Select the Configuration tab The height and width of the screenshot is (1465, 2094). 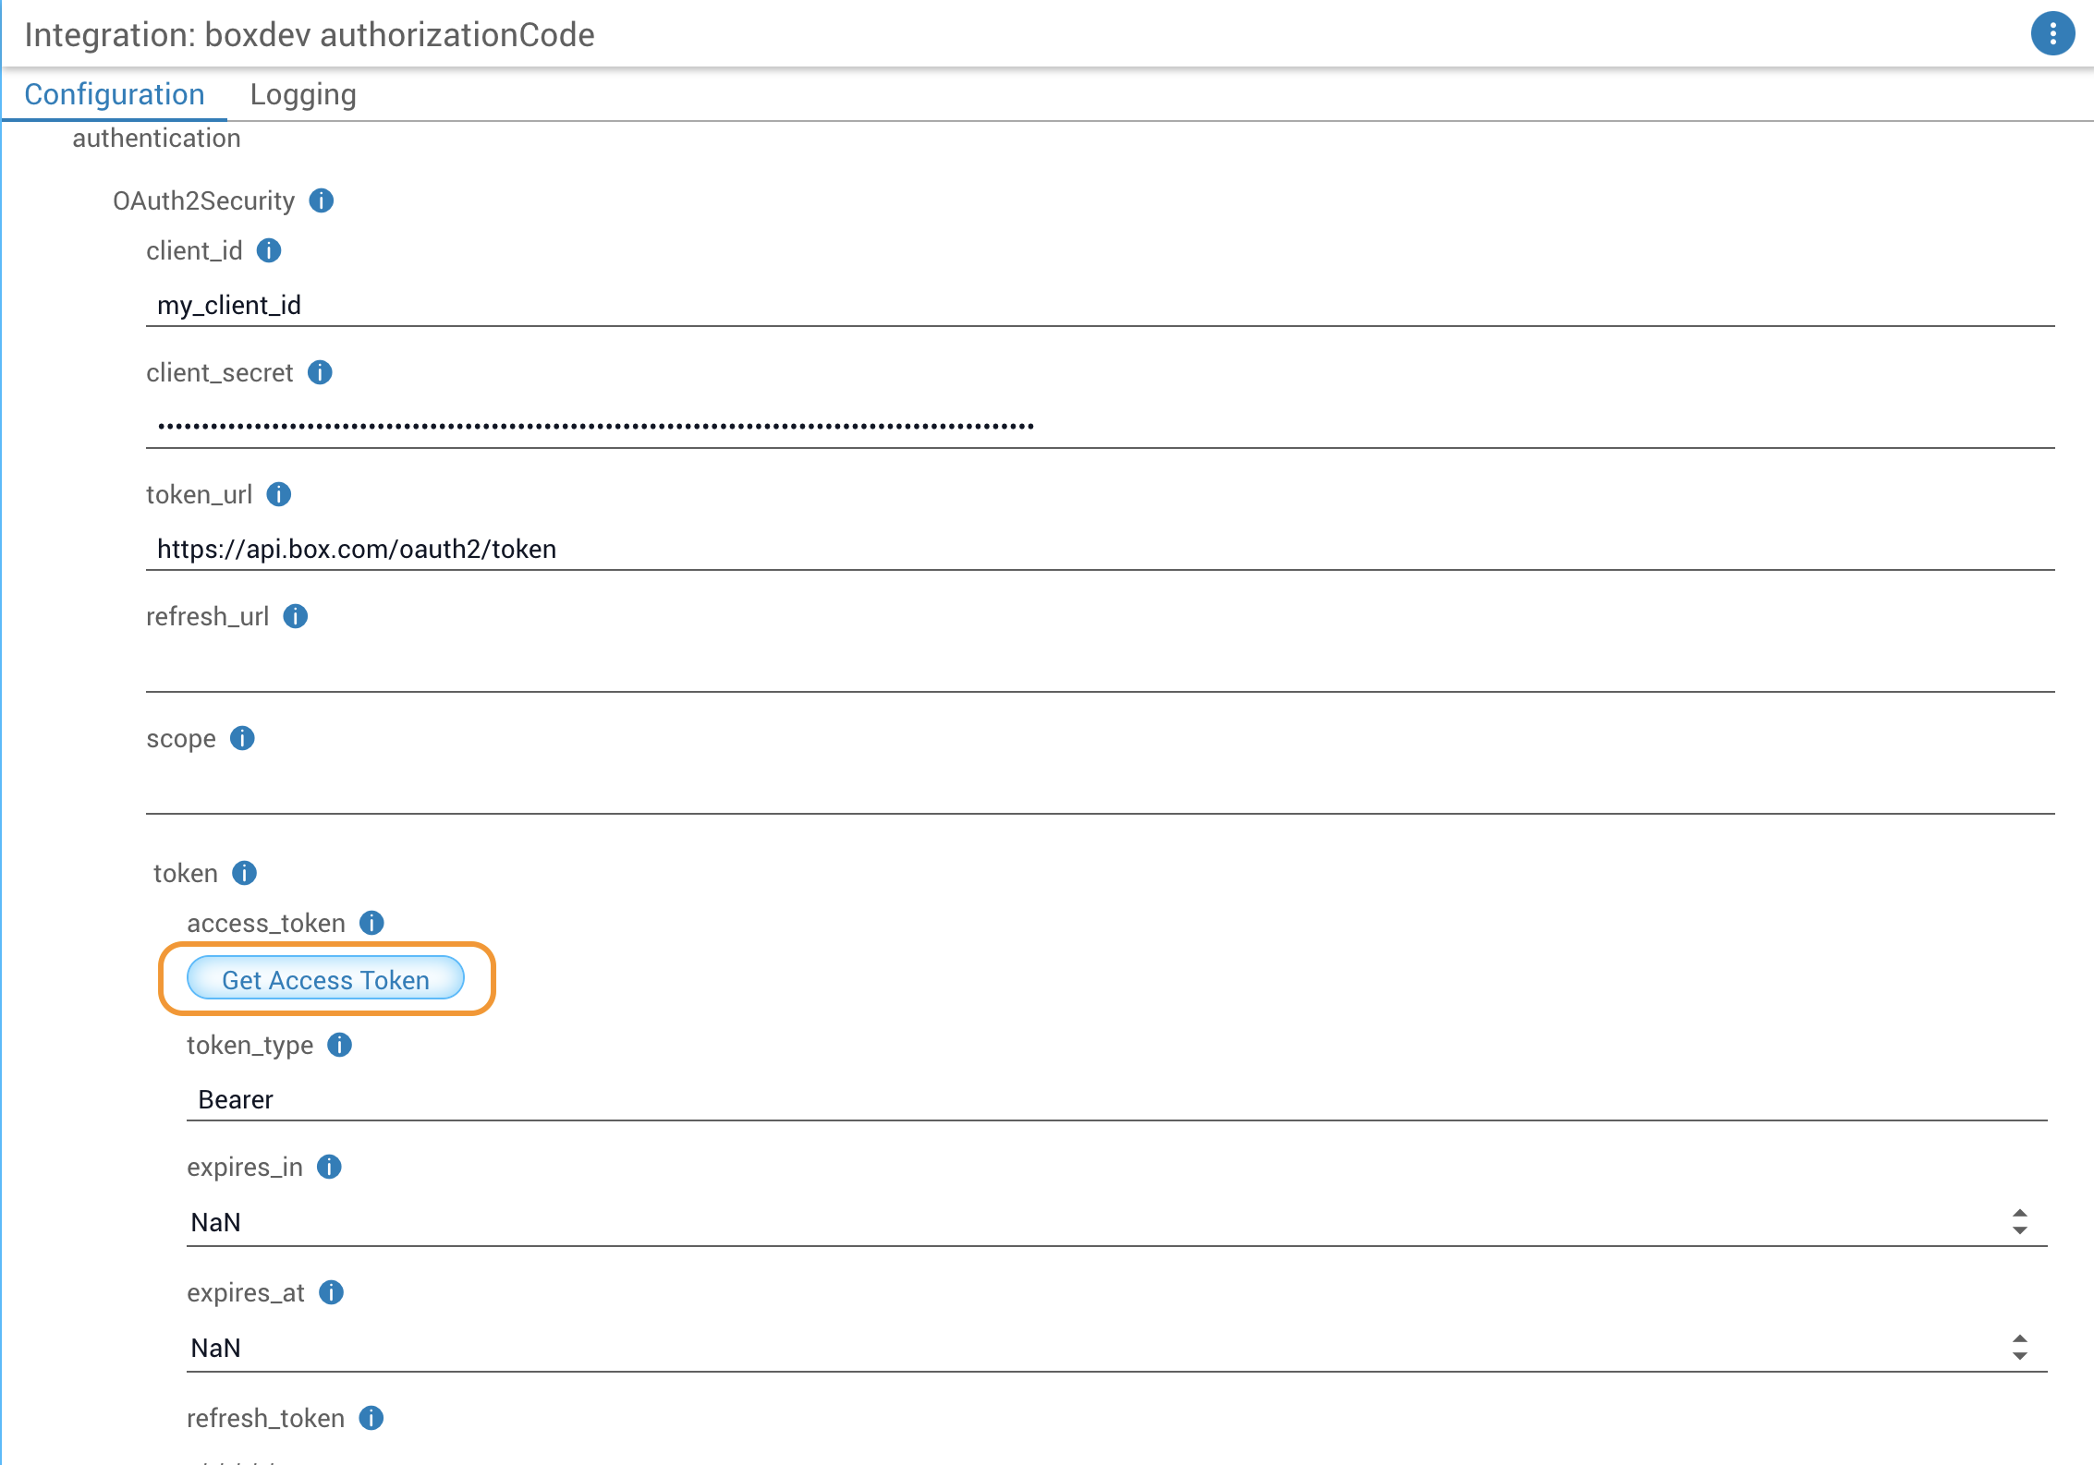pos(115,94)
